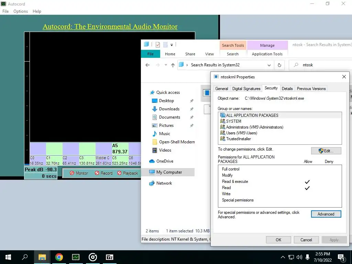
Task: Click Cancel in Properties dialog
Action: (306, 240)
